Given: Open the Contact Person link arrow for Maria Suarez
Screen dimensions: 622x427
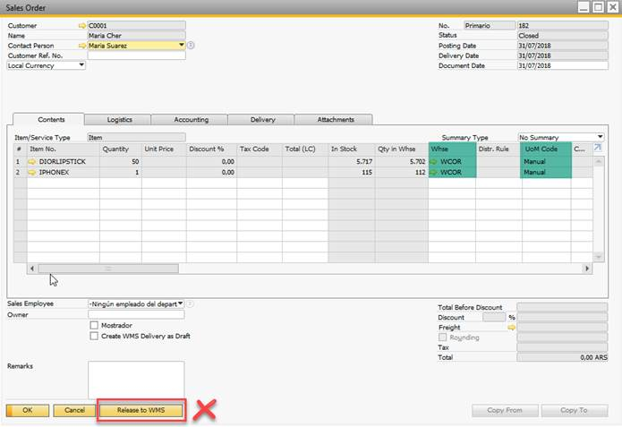Looking at the screenshot, I should (82, 45).
